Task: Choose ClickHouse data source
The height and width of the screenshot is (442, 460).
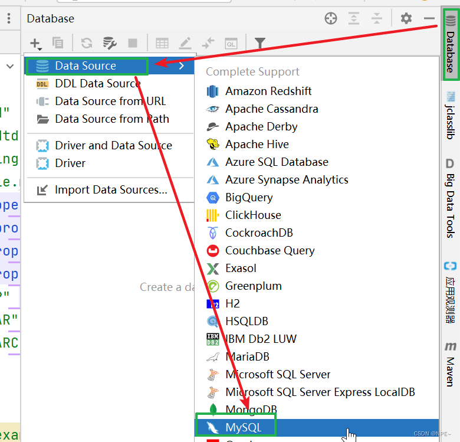Action: [x=317, y=215]
